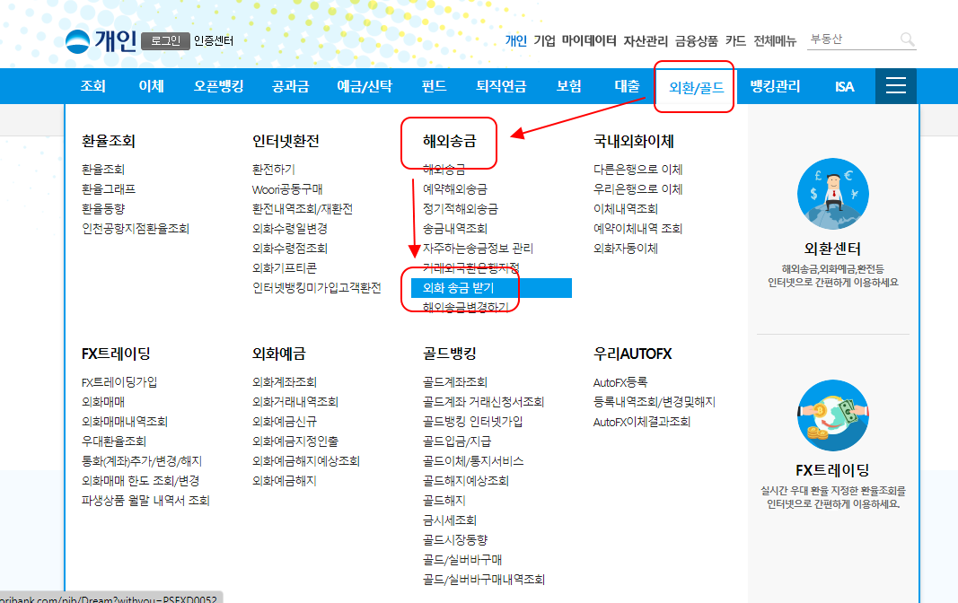Open Woori공동구매 link
This screenshot has height=603, width=958.
pos(287,189)
